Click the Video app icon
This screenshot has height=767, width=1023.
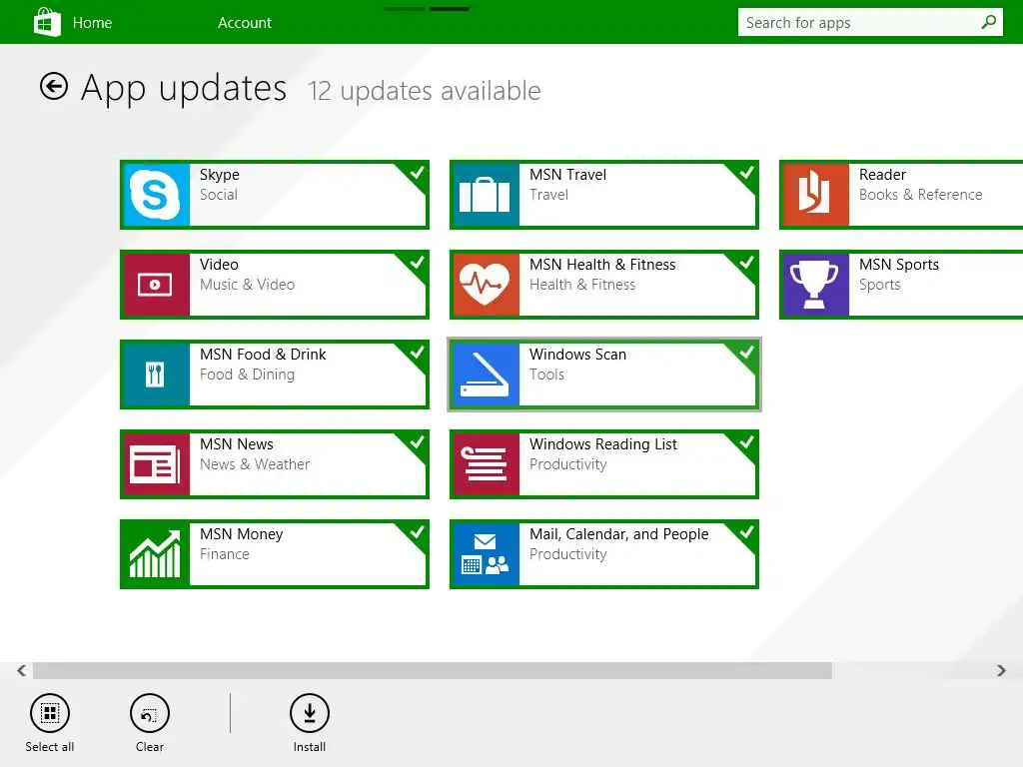click(x=156, y=285)
